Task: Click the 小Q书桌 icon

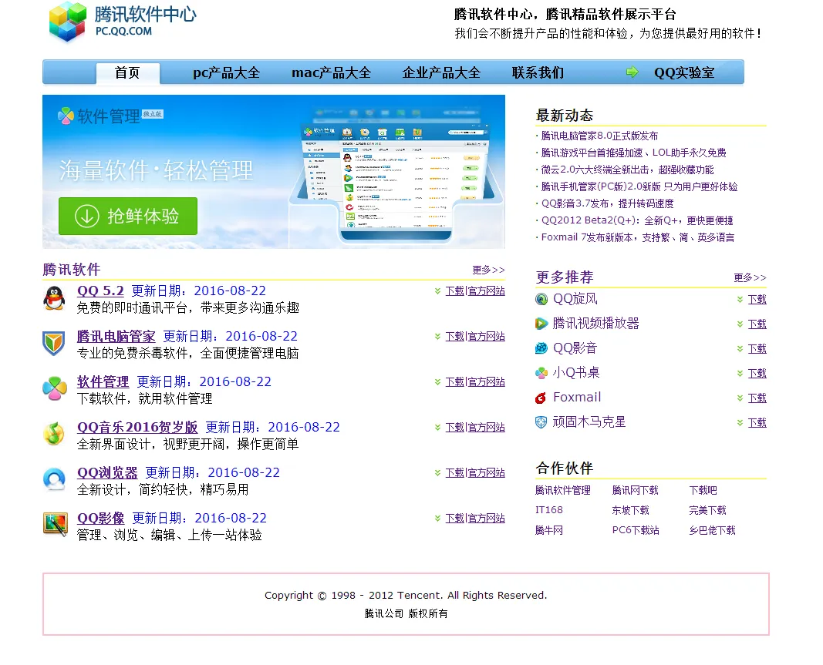Action: tap(541, 373)
